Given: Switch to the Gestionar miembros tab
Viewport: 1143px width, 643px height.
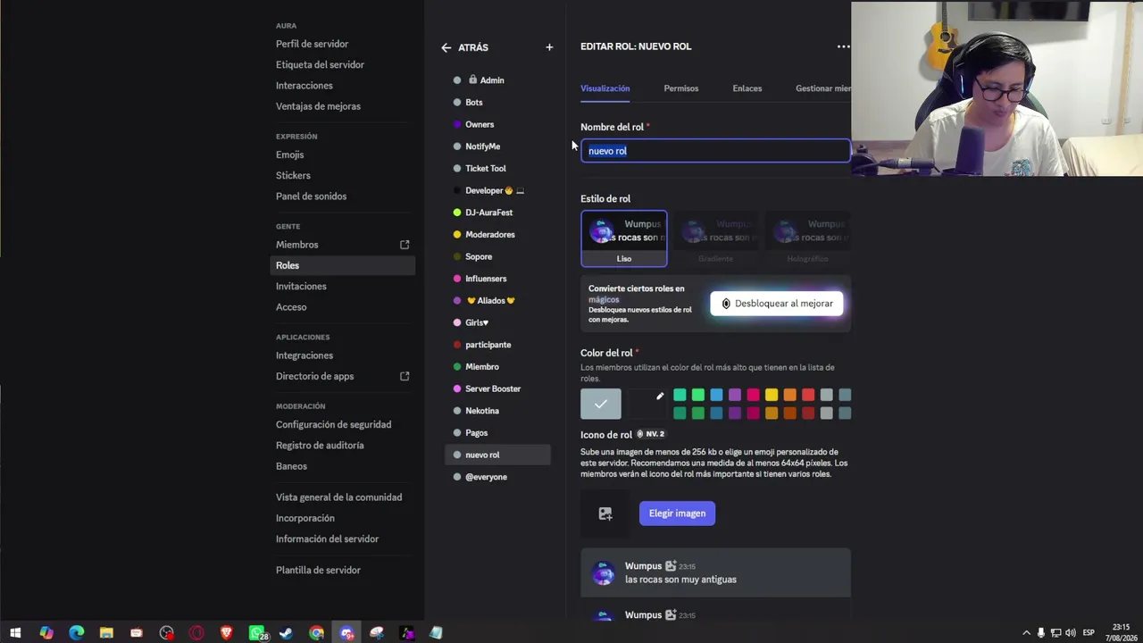Looking at the screenshot, I should coord(822,88).
